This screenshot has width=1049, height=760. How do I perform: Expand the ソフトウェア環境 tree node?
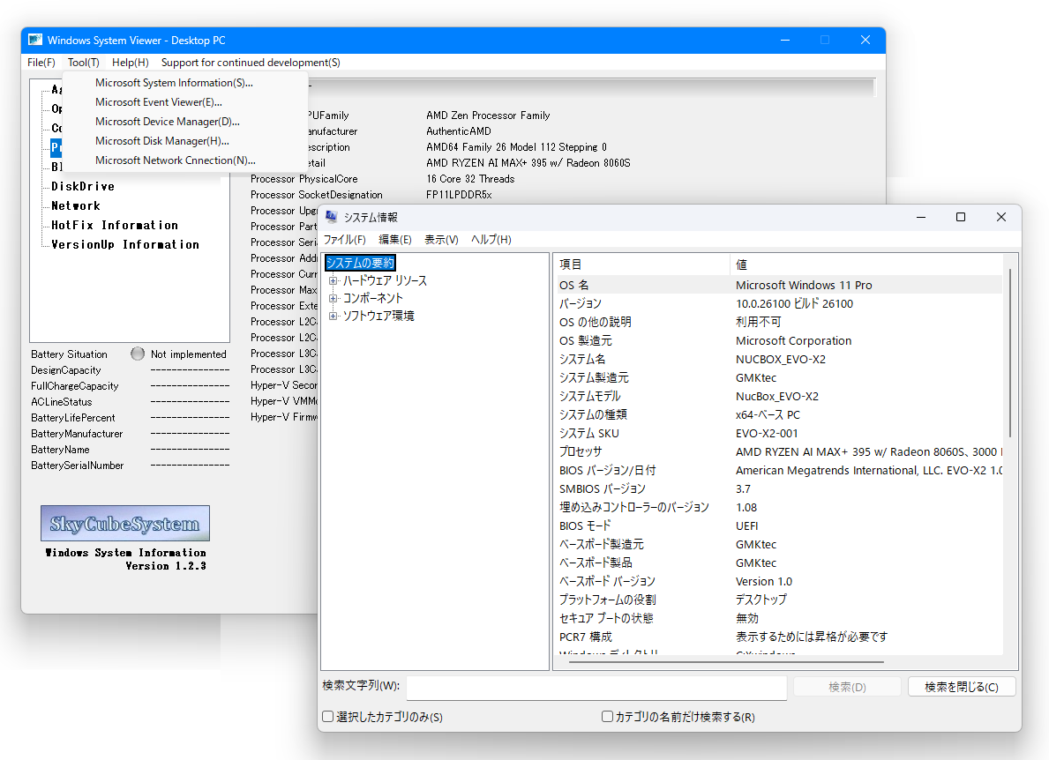tap(332, 315)
